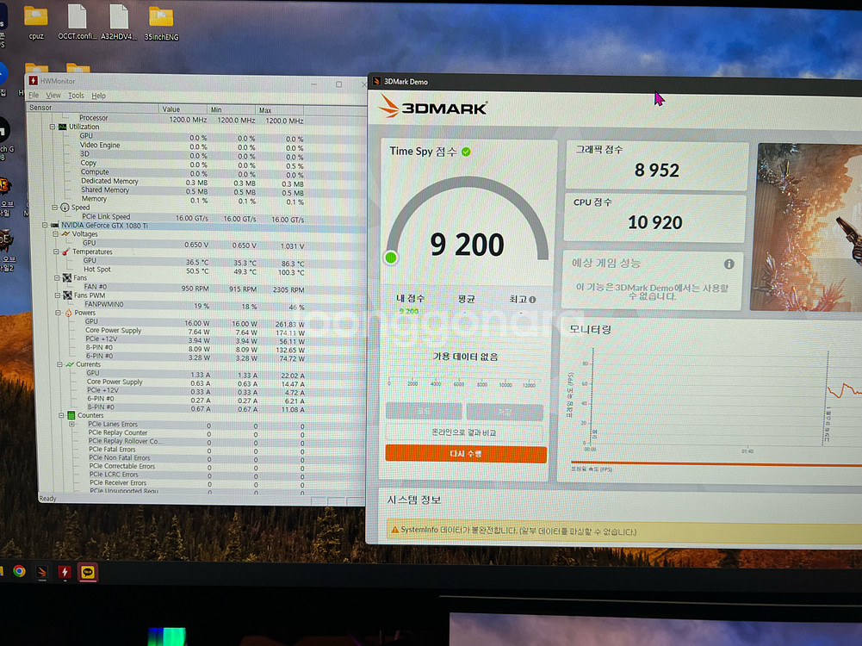Image resolution: width=862 pixels, height=646 pixels.
Task: Click the green Time Spy validation checkmark
Action: coord(466,152)
